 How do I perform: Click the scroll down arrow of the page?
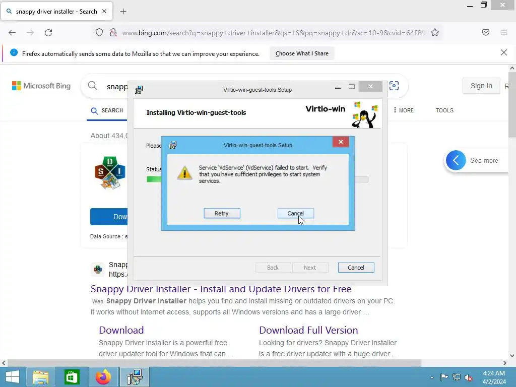click(512, 355)
